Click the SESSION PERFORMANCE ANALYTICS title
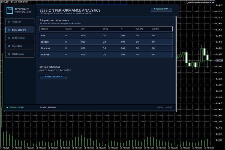225x150 pixels. point(70,10)
